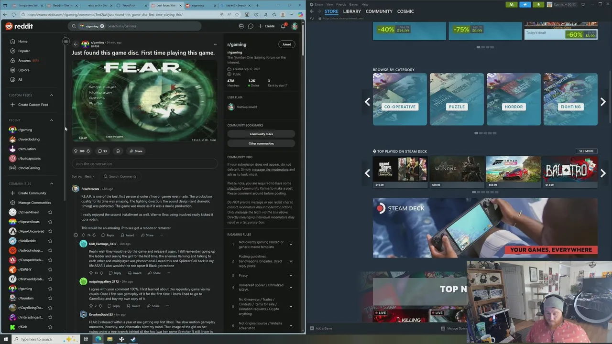Viewport: 612px width, 344px height.
Task: Open Steam announcements megaphone button
Action: tap(525, 4)
